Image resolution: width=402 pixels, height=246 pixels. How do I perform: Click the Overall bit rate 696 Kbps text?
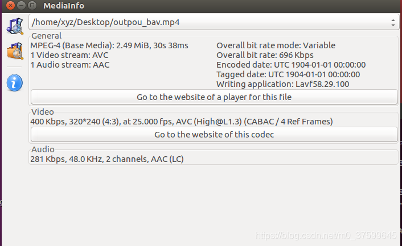coord(265,55)
